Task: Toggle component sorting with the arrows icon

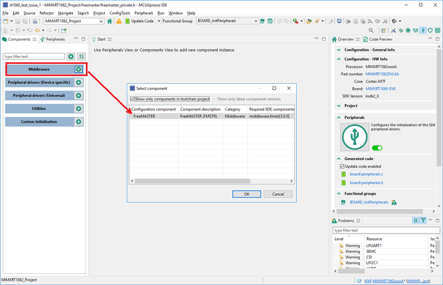Action: (81, 56)
